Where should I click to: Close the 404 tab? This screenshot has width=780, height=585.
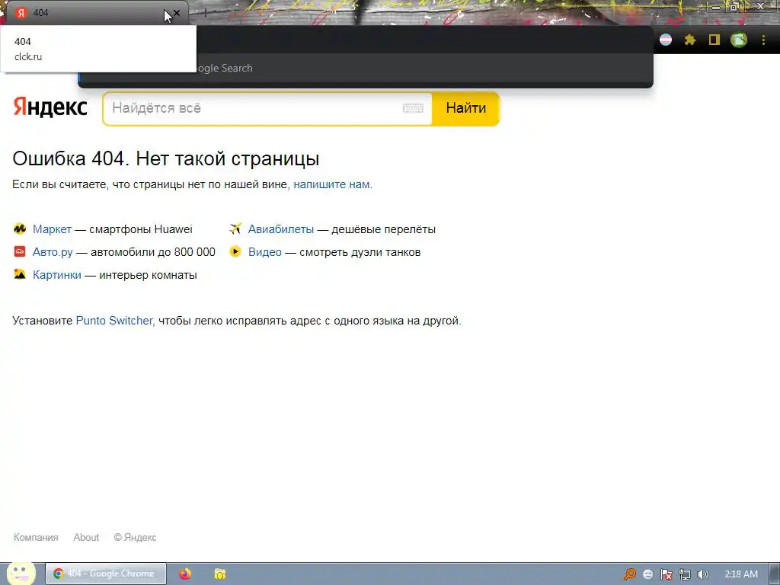pos(176,13)
